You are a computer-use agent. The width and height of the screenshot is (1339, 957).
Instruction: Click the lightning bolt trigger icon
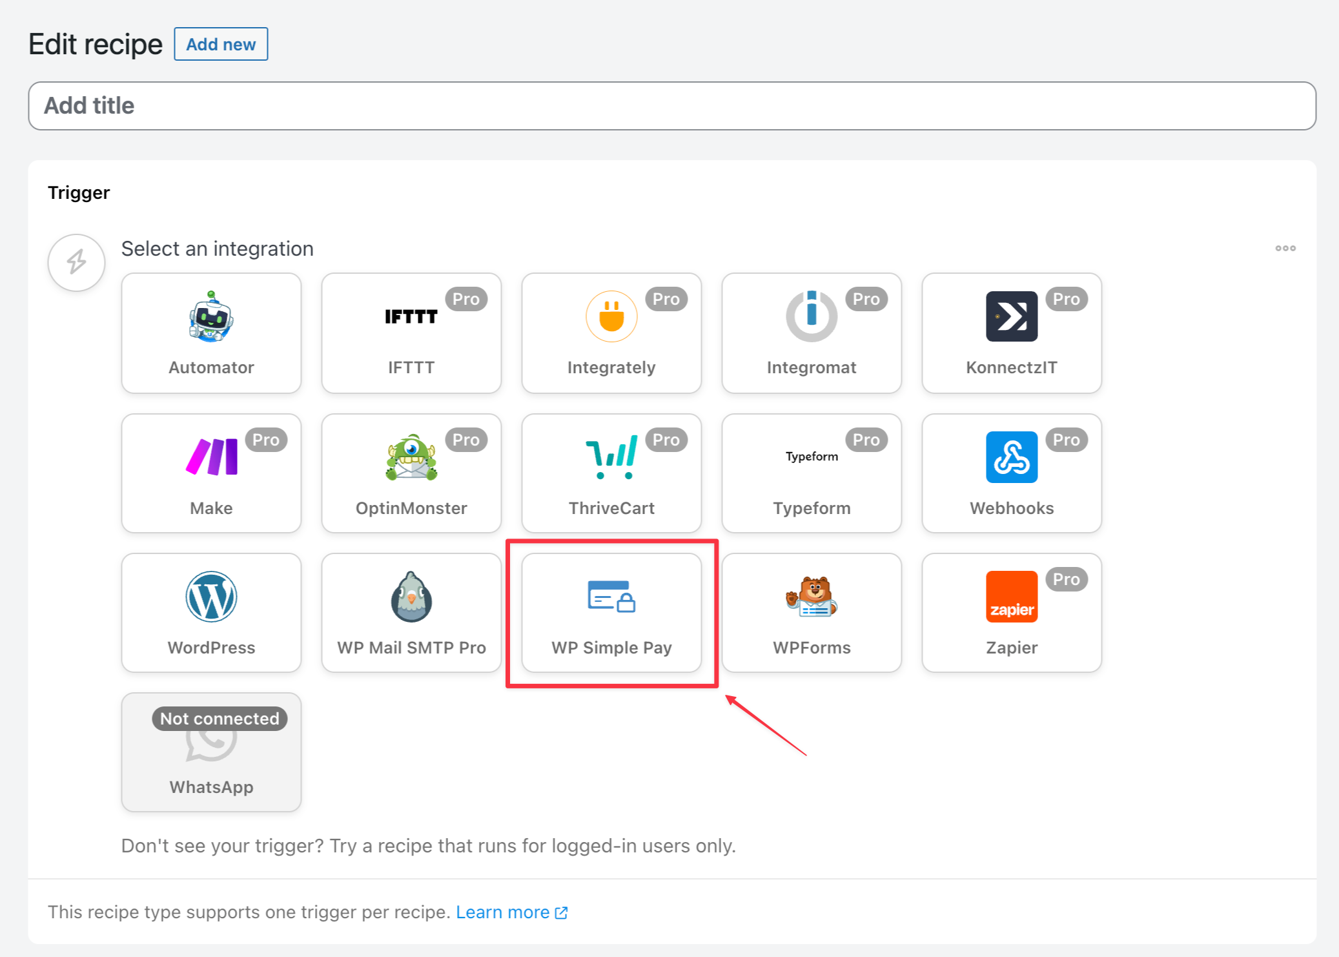coord(77,262)
